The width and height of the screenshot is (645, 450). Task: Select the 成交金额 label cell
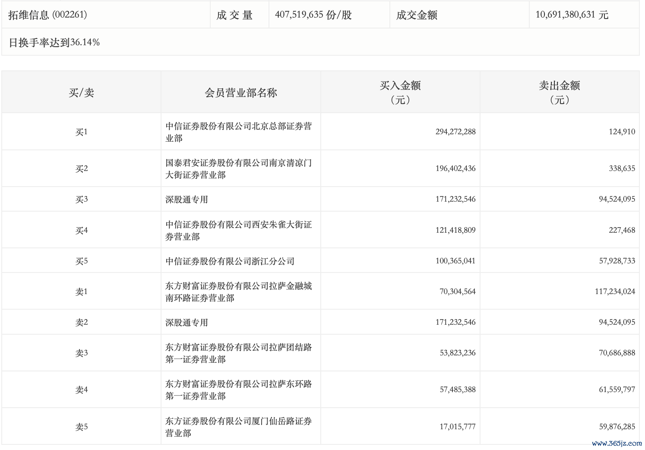(x=459, y=15)
